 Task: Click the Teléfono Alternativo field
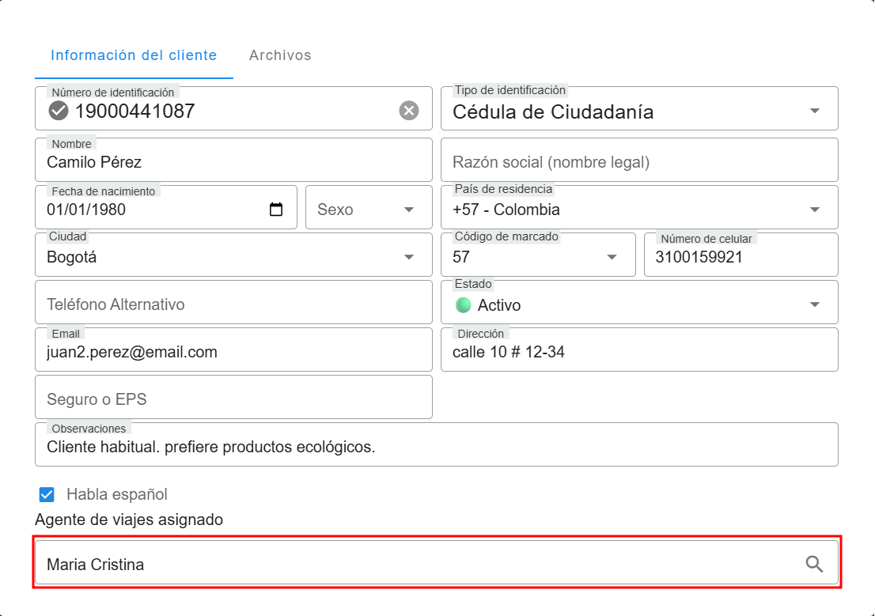click(233, 304)
